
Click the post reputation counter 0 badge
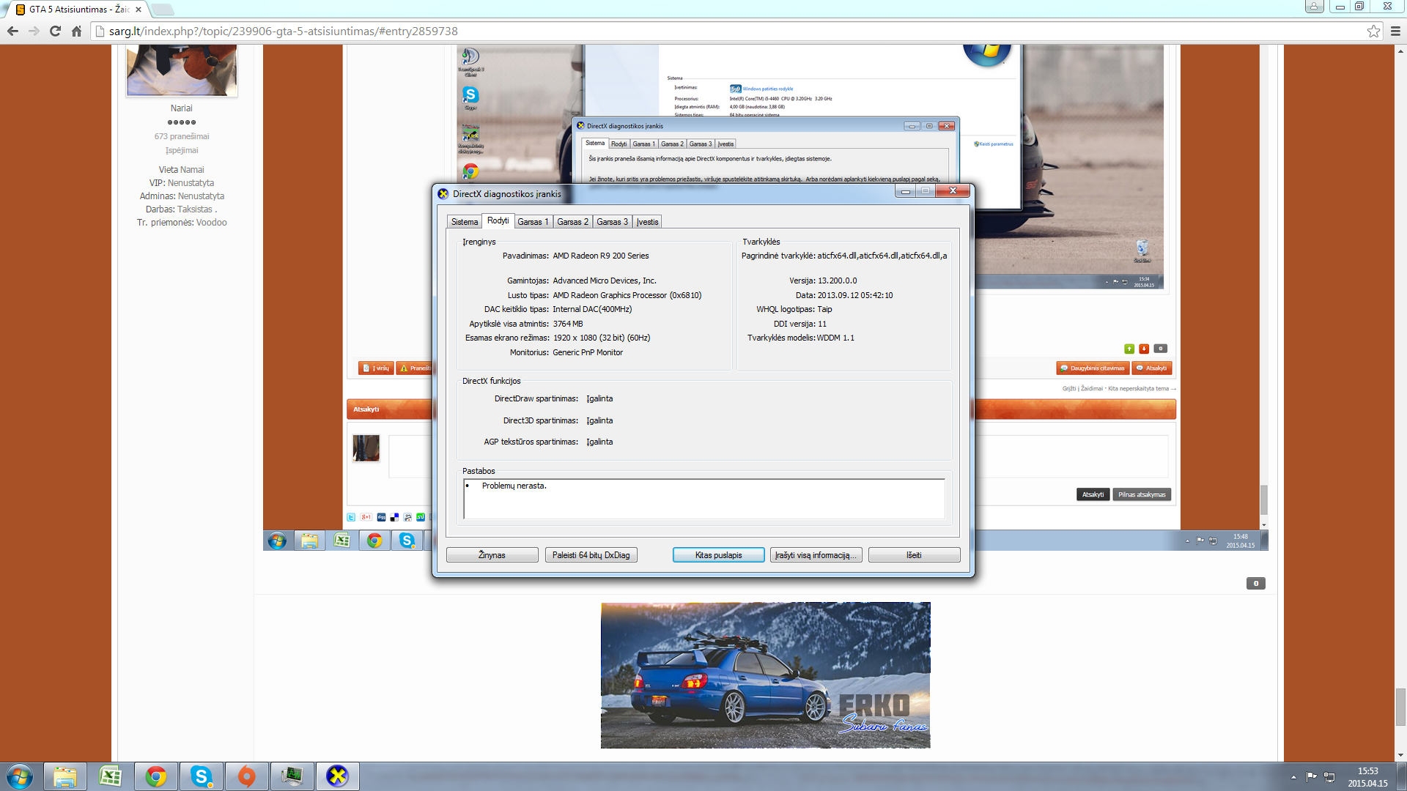[x=1255, y=584]
